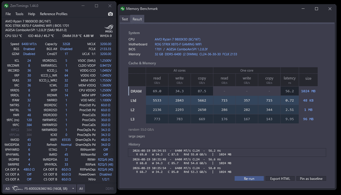Click the All button beside DIMM selector
Viewport: 341px width, 195px height.
[x=81, y=189]
